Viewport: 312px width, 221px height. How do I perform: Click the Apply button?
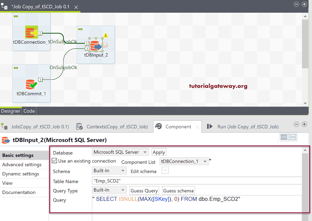point(159,152)
